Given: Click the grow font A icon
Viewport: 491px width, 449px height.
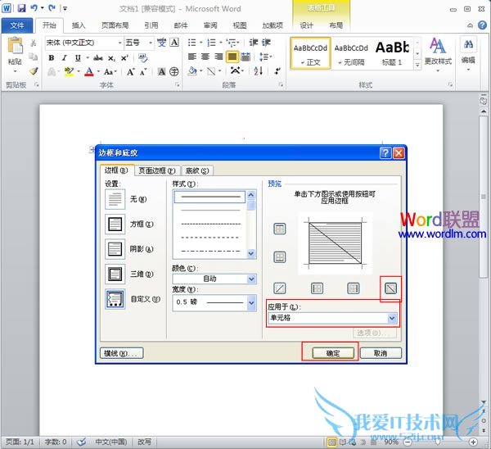Looking at the screenshot, I should (131, 72).
